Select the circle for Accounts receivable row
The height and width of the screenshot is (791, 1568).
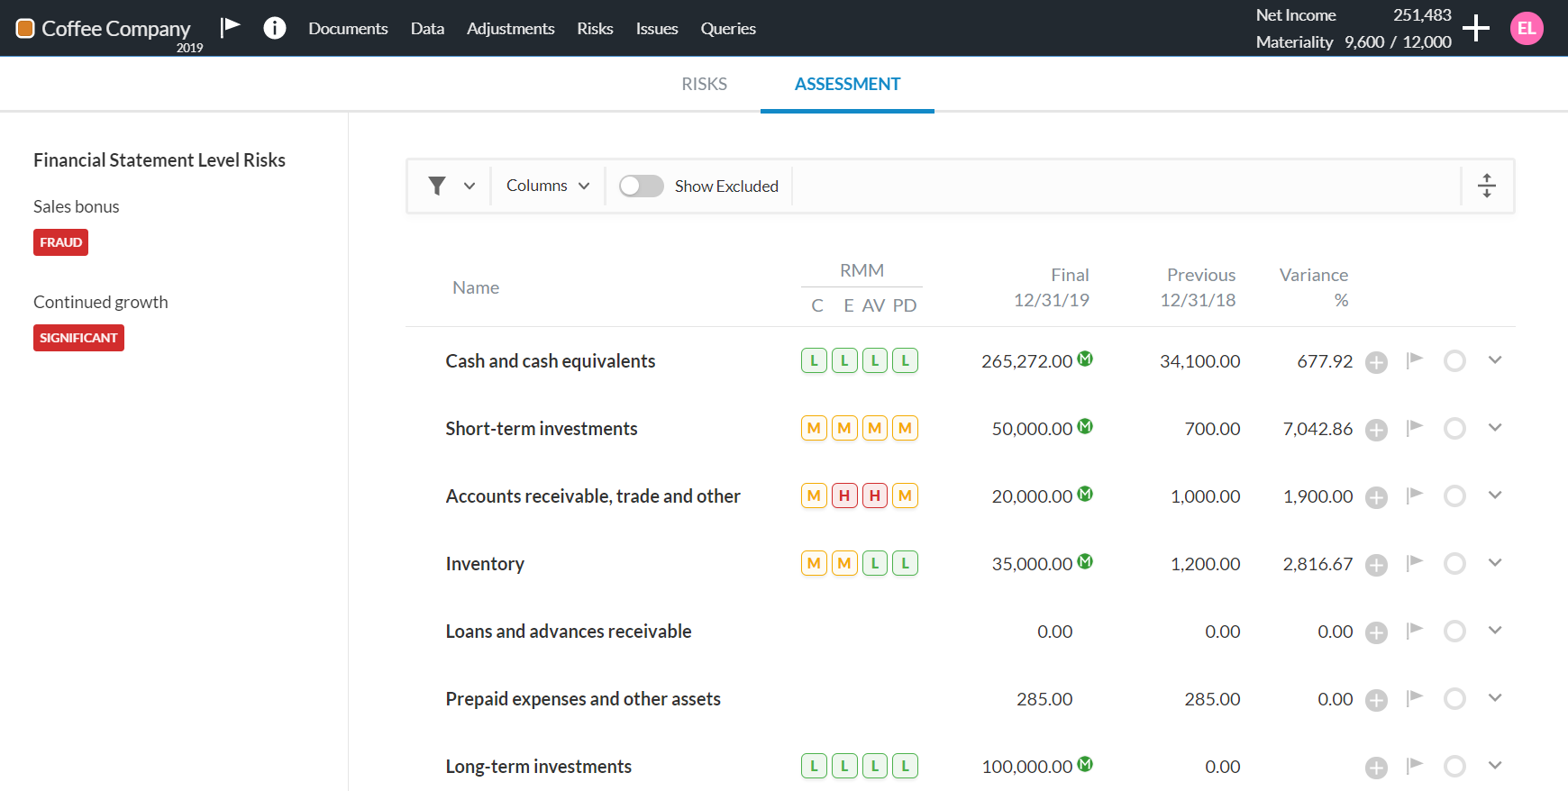tap(1454, 496)
